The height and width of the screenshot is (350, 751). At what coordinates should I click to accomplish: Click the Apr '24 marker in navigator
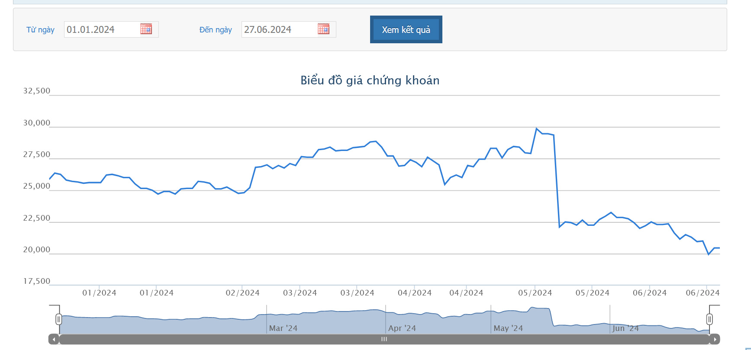[x=402, y=328]
